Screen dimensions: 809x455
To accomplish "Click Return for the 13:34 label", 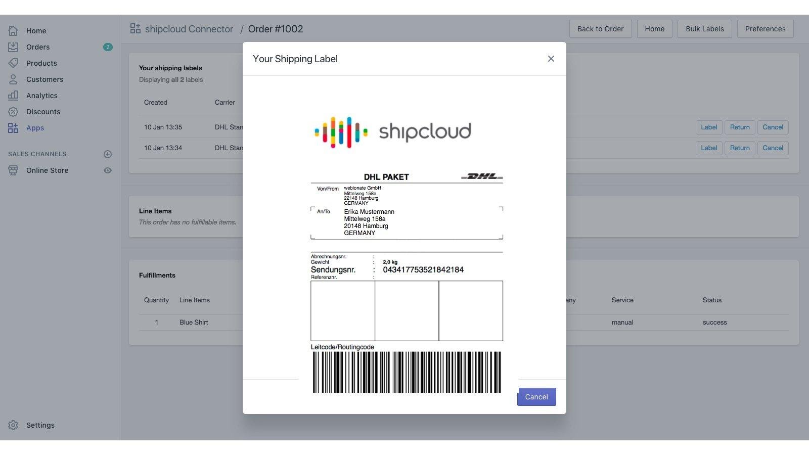I will coord(739,148).
